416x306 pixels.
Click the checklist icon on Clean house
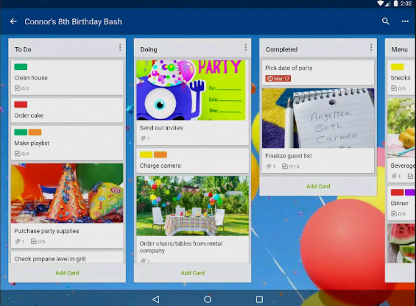(18, 88)
